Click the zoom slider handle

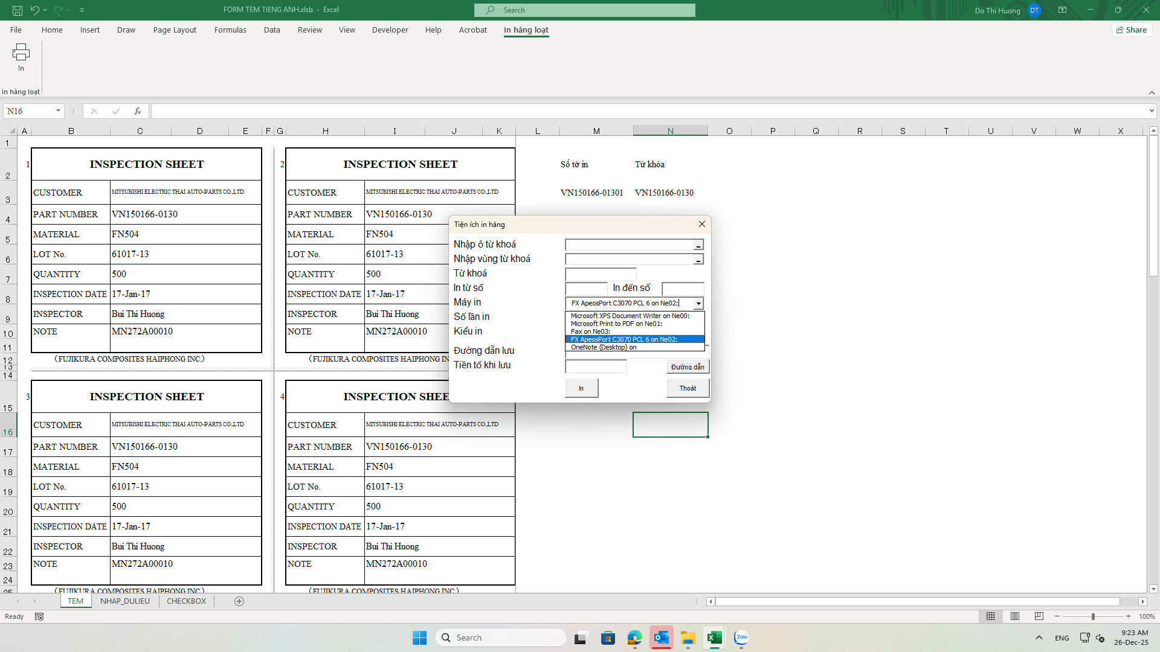click(x=1093, y=616)
